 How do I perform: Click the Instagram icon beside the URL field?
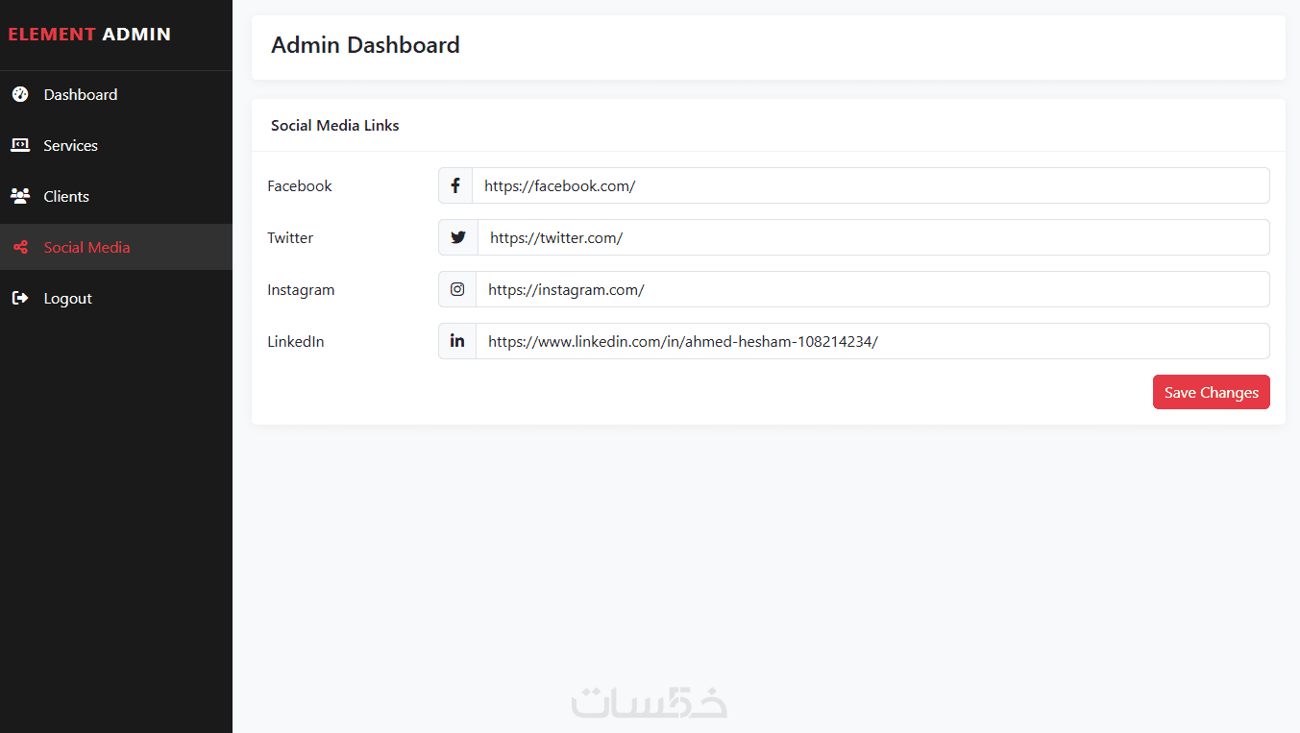pos(457,289)
